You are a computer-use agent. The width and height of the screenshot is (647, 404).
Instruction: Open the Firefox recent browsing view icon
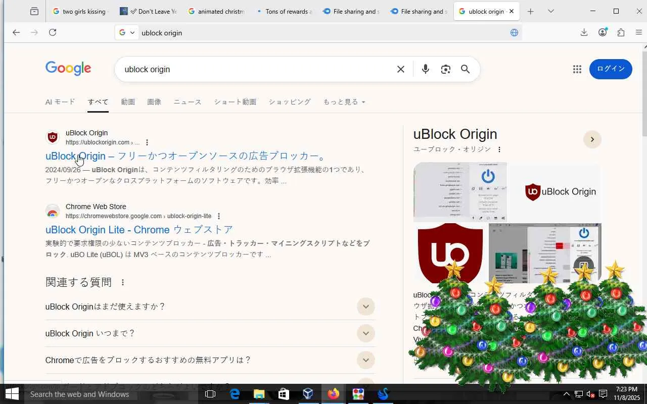click(34, 11)
